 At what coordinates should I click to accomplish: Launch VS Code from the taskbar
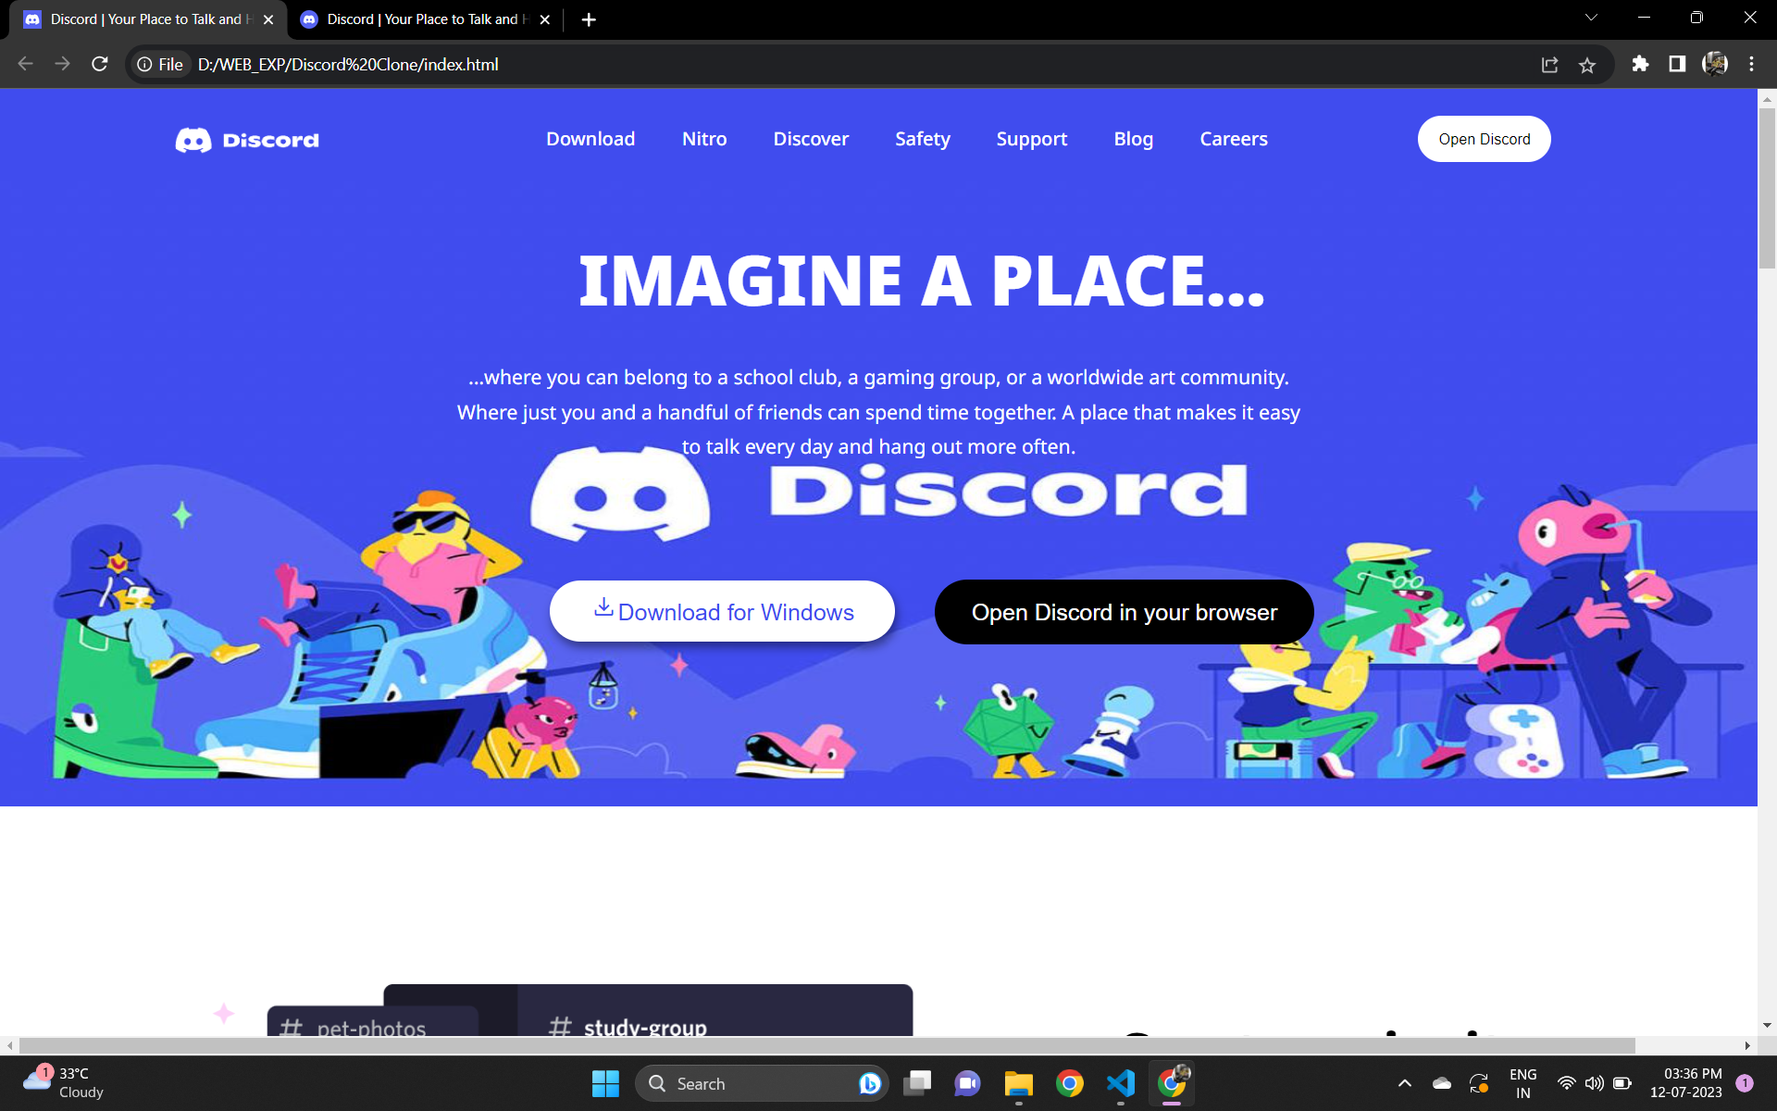tap(1120, 1083)
